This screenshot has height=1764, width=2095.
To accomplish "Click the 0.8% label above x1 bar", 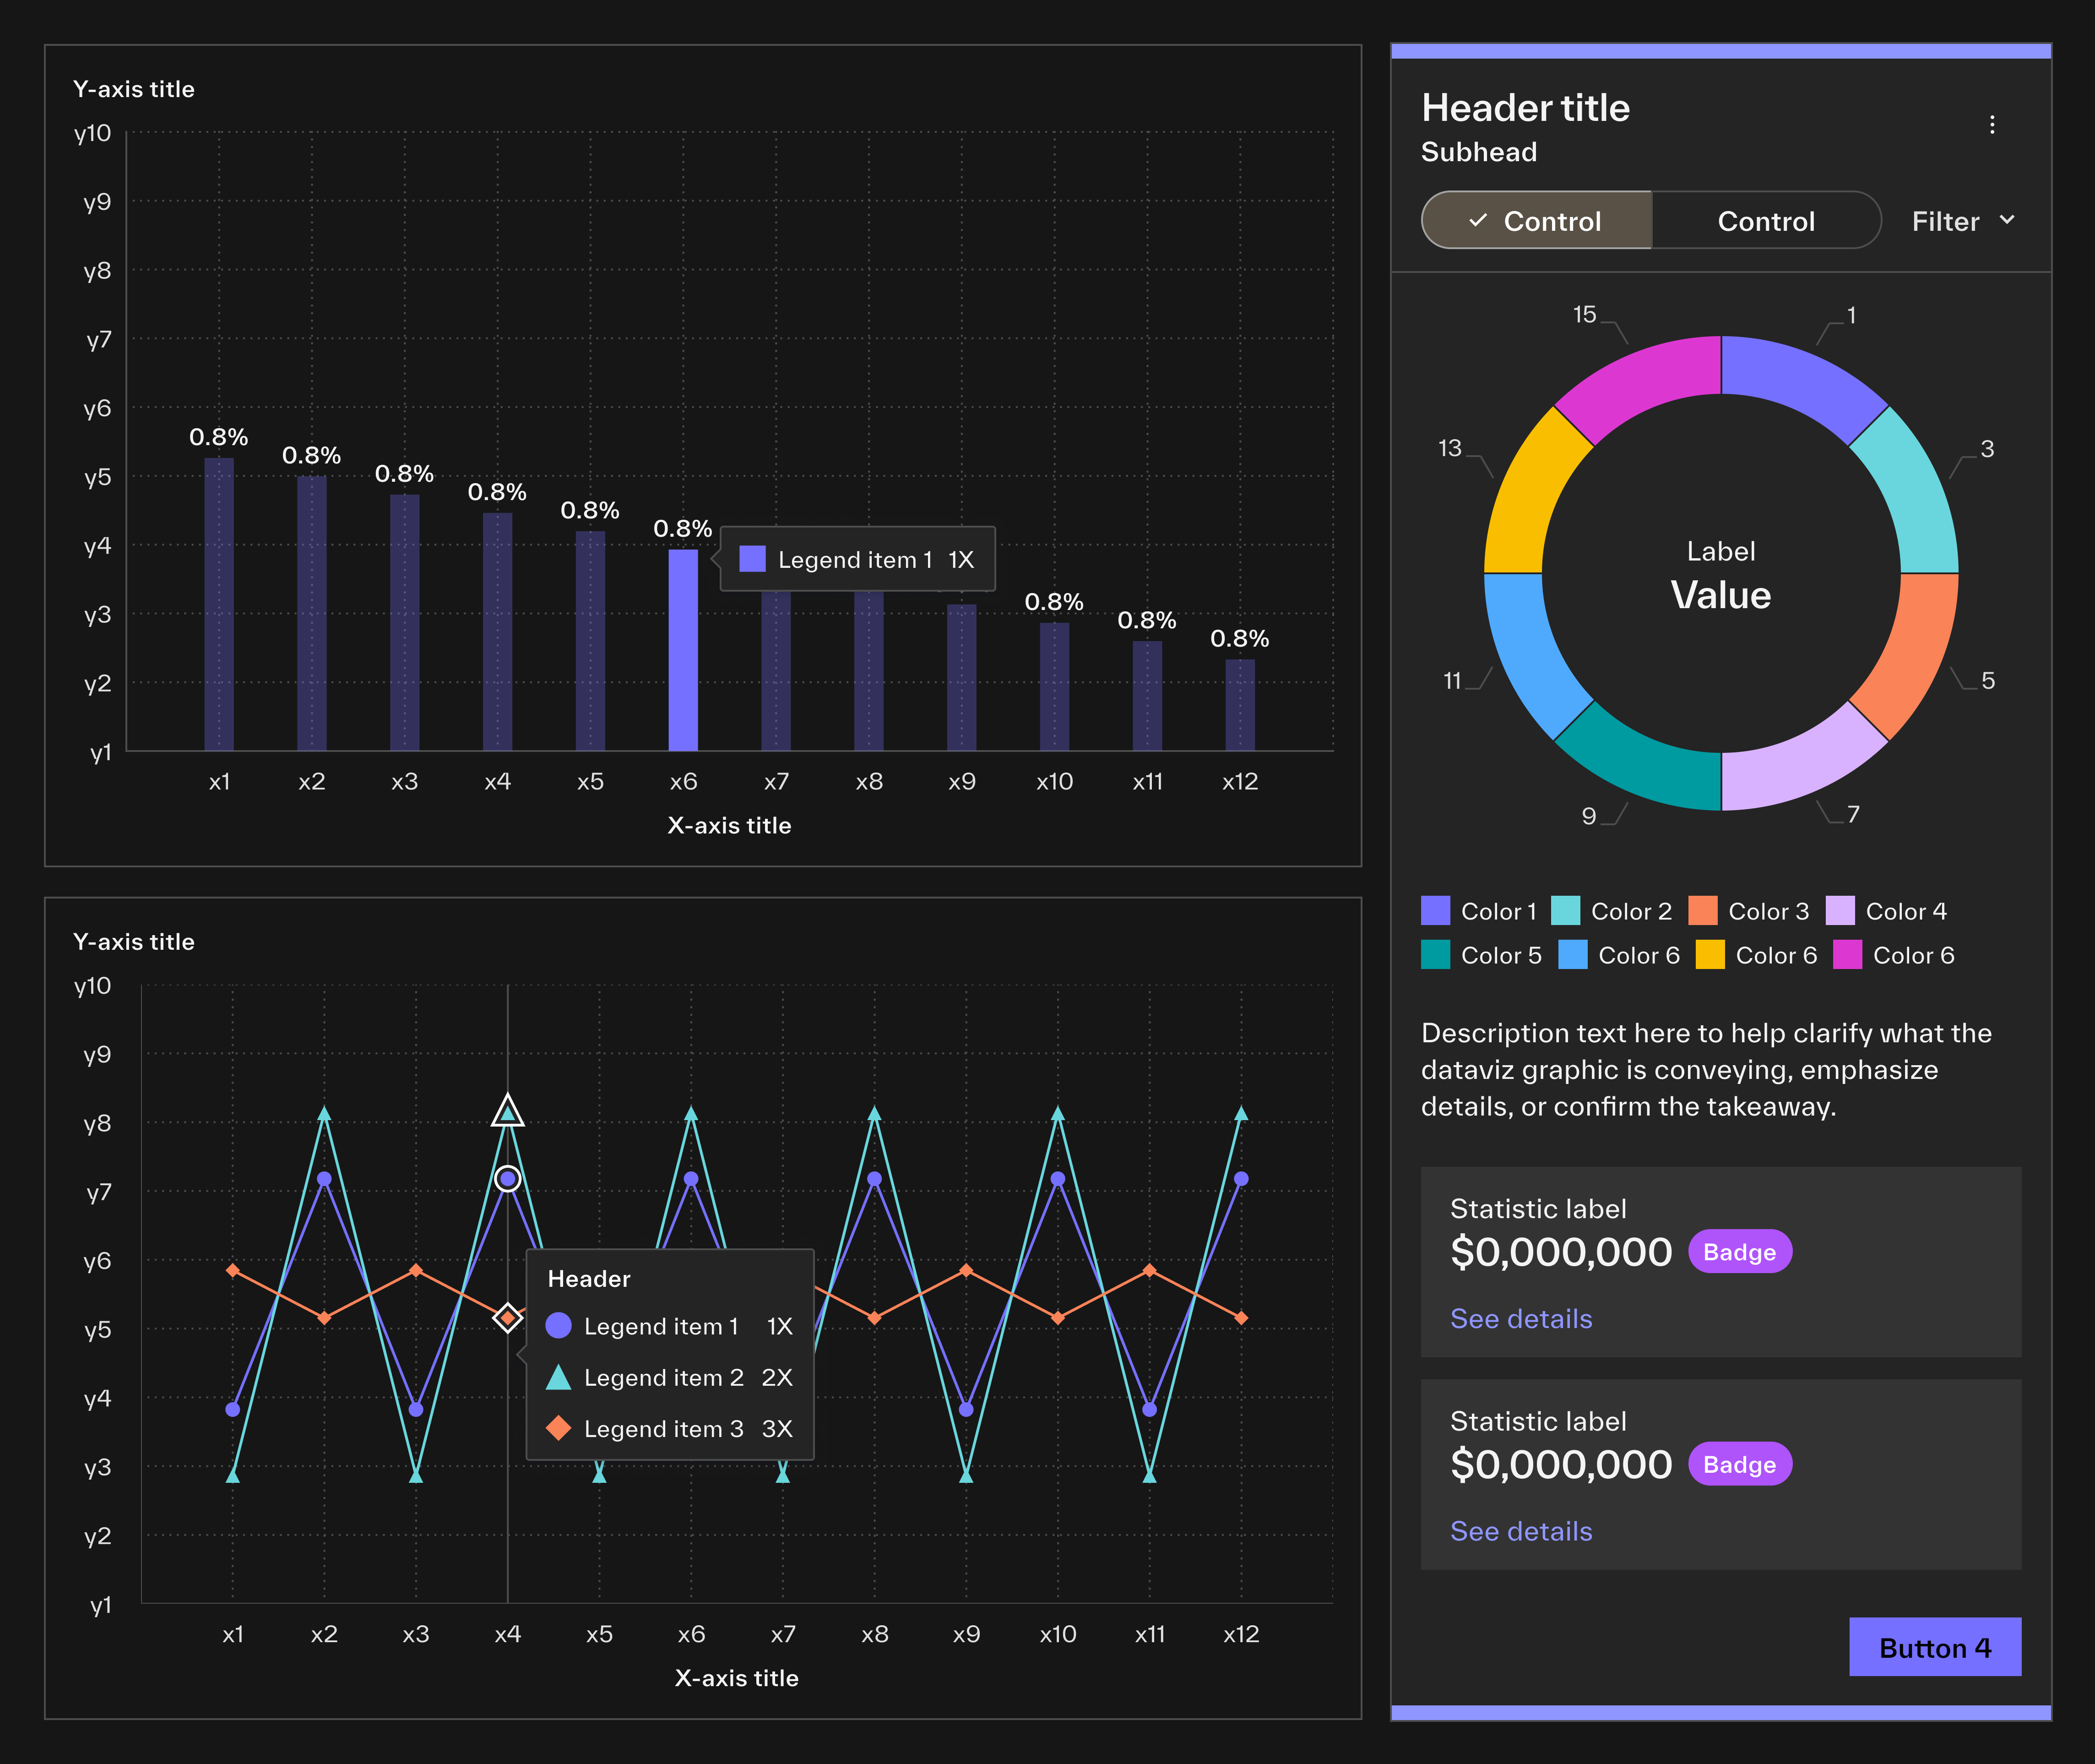I will click(x=219, y=437).
